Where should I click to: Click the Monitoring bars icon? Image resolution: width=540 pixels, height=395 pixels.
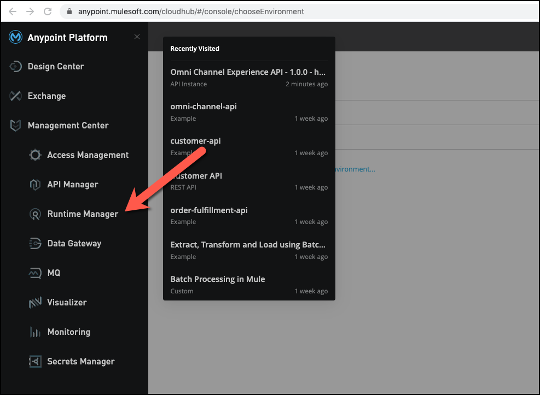click(x=35, y=332)
